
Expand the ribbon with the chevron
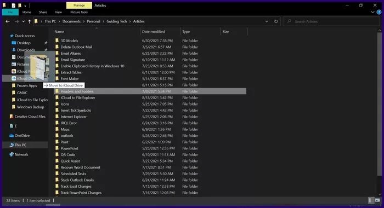372,12
